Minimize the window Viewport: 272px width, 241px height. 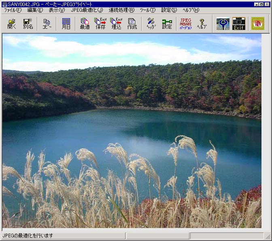click(256, 4)
